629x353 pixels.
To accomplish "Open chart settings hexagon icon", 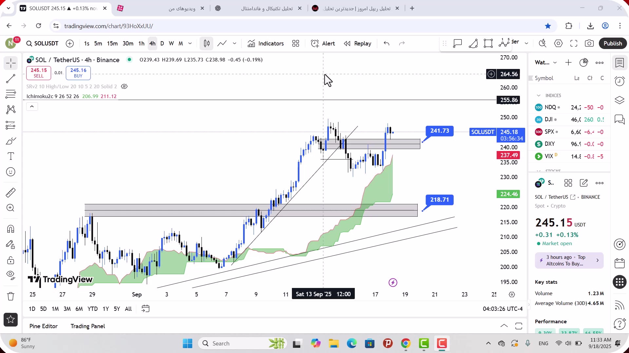I will 559,43.
